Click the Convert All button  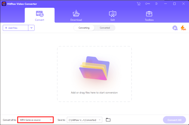[174, 120]
